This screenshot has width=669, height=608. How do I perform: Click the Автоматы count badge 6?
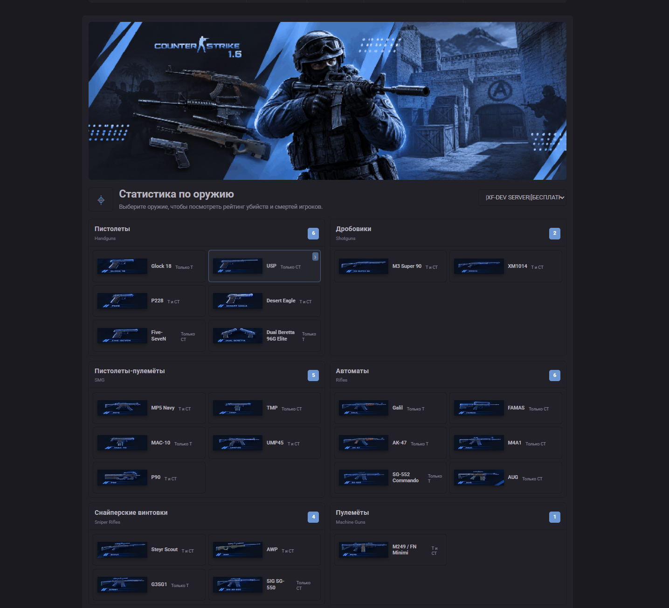pyautogui.click(x=555, y=375)
